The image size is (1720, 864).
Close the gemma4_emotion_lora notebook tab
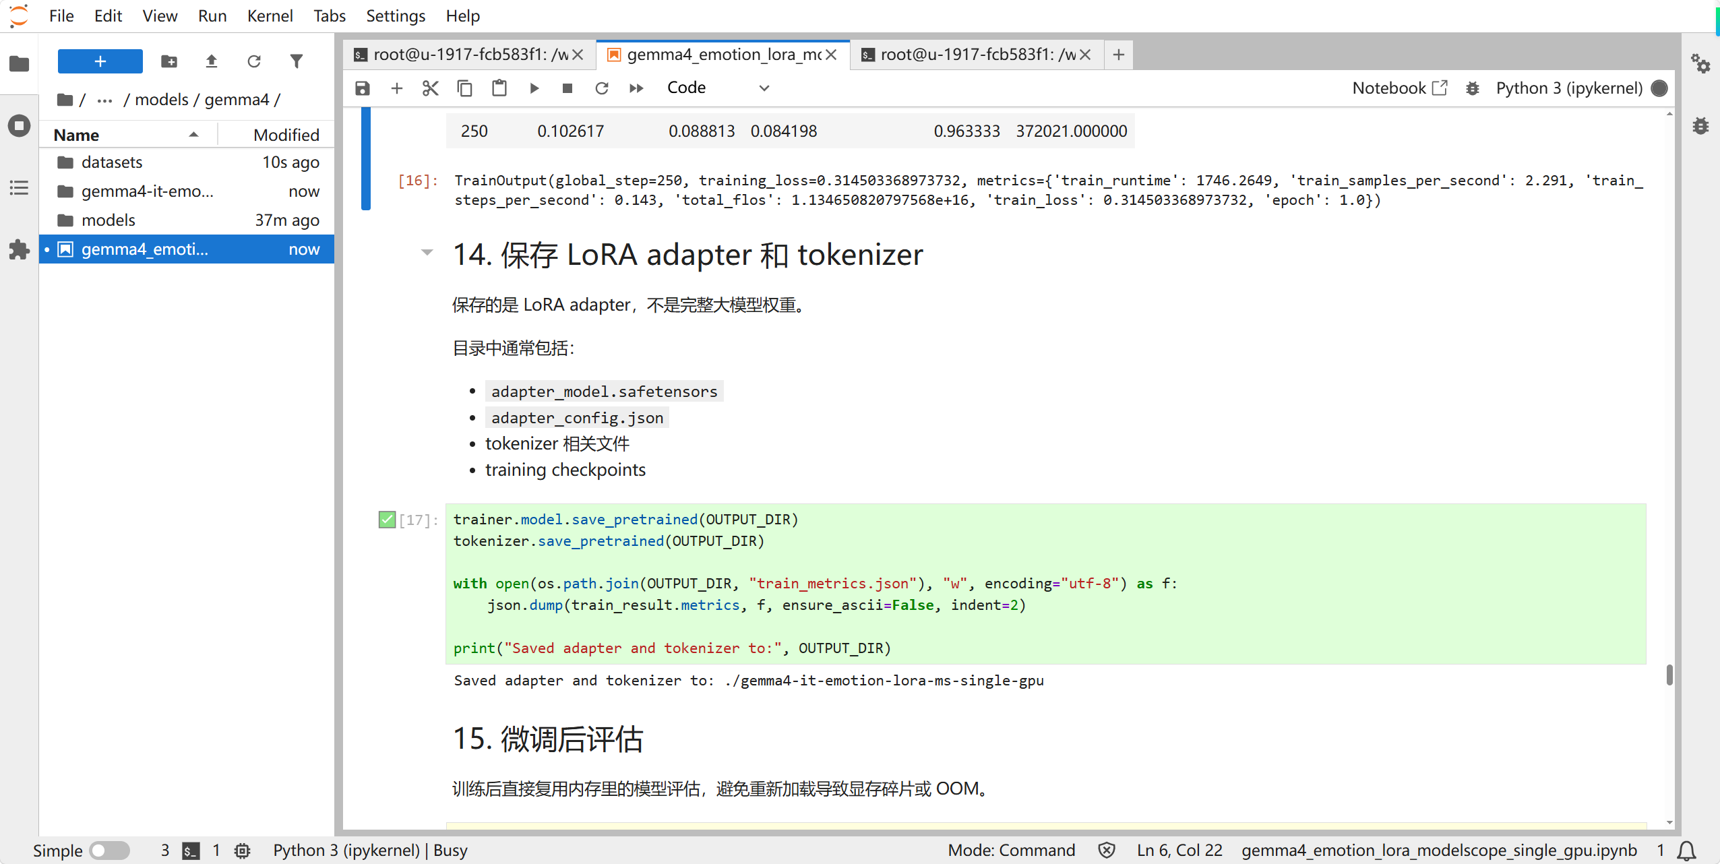click(831, 55)
